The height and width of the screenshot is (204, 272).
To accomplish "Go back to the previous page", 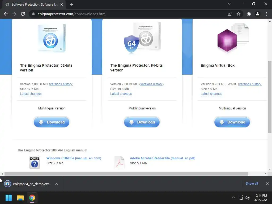I will coord(6,14).
